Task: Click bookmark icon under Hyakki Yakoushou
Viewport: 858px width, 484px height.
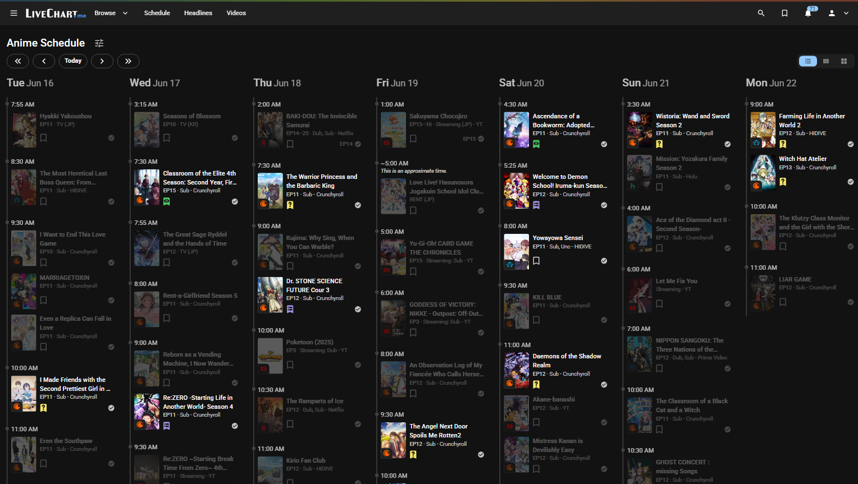Action: pos(43,137)
